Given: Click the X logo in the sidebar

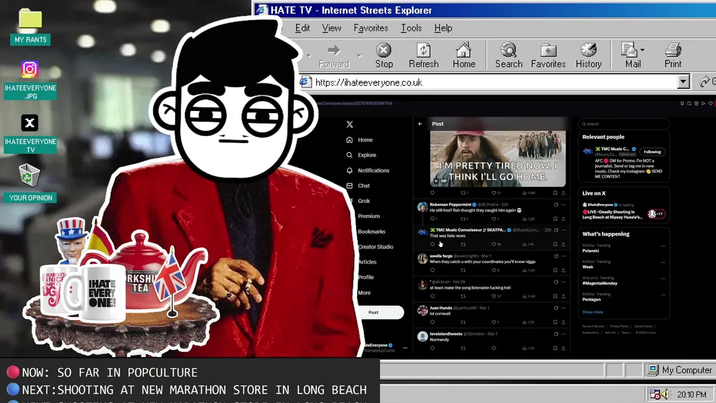Looking at the screenshot, I should 350,124.
